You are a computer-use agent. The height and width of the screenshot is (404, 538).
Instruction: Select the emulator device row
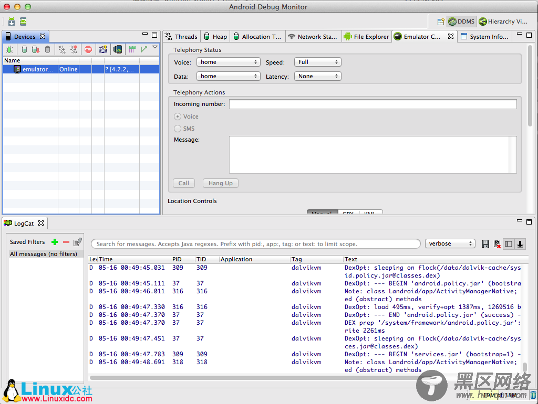click(x=81, y=69)
